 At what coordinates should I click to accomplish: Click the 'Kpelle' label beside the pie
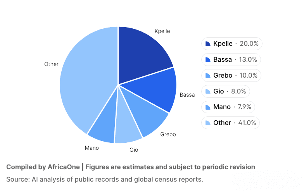click(162, 31)
